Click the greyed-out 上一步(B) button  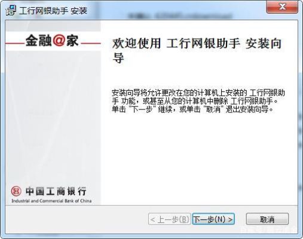click(x=170, y=219)
